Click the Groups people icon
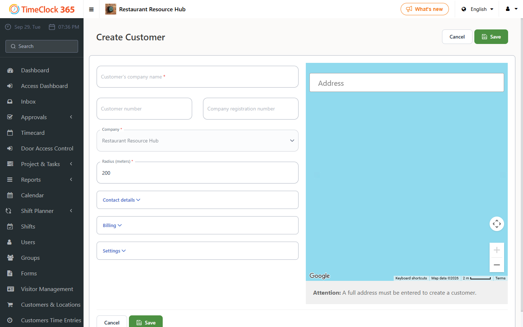Image resolution: width=523 pixels, height=327 pixels. [x=10, y=258]
